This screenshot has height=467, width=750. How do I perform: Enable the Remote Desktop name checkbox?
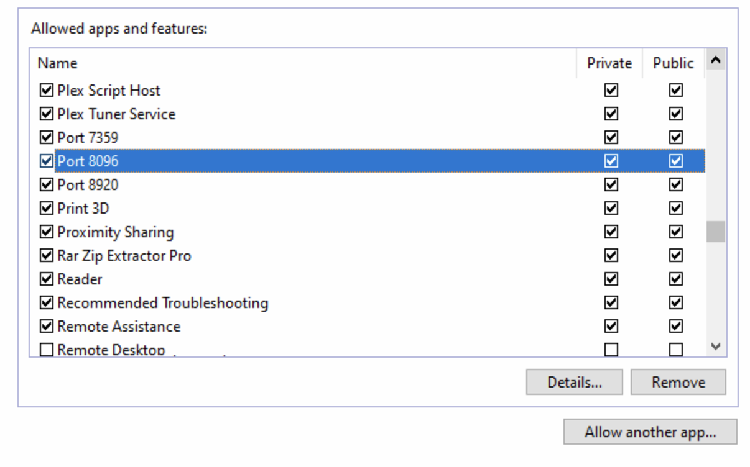46,350
